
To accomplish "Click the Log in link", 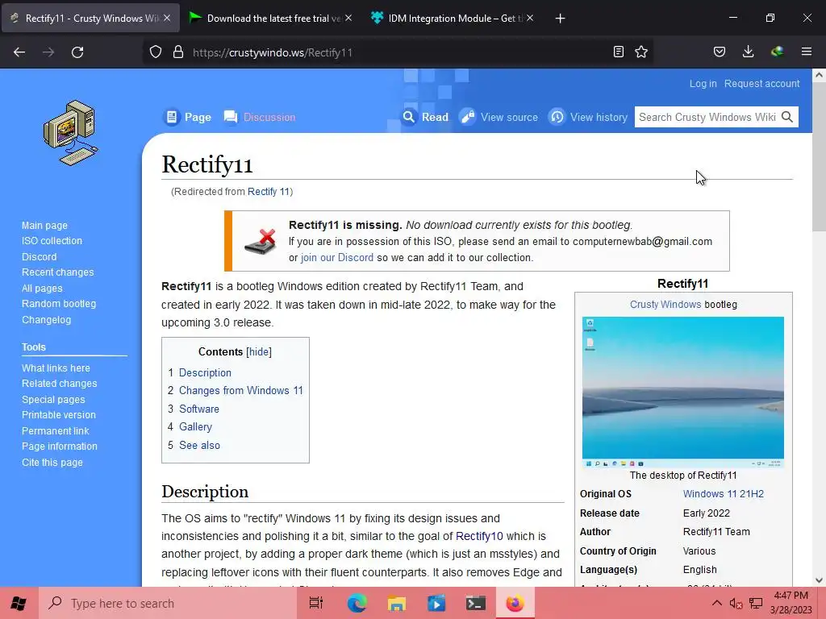I will (x=703, y=84).
